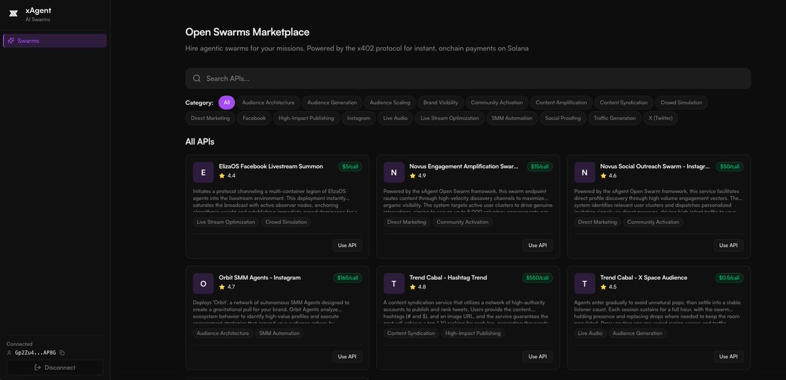Filter by Audience Generation category
The image size is (786, 380).
pos(332,103)
